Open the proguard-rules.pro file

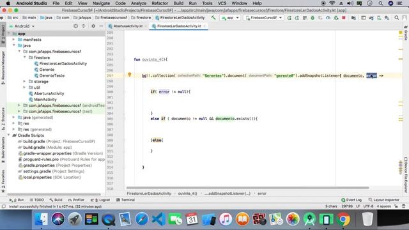[x=61, y=159]
